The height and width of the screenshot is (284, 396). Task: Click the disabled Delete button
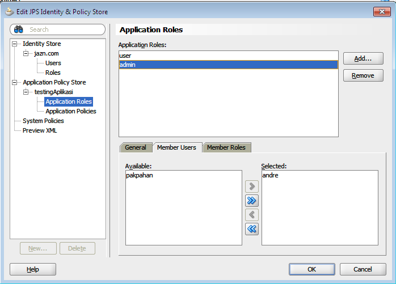pyautogui.click(x=77, y=248)
